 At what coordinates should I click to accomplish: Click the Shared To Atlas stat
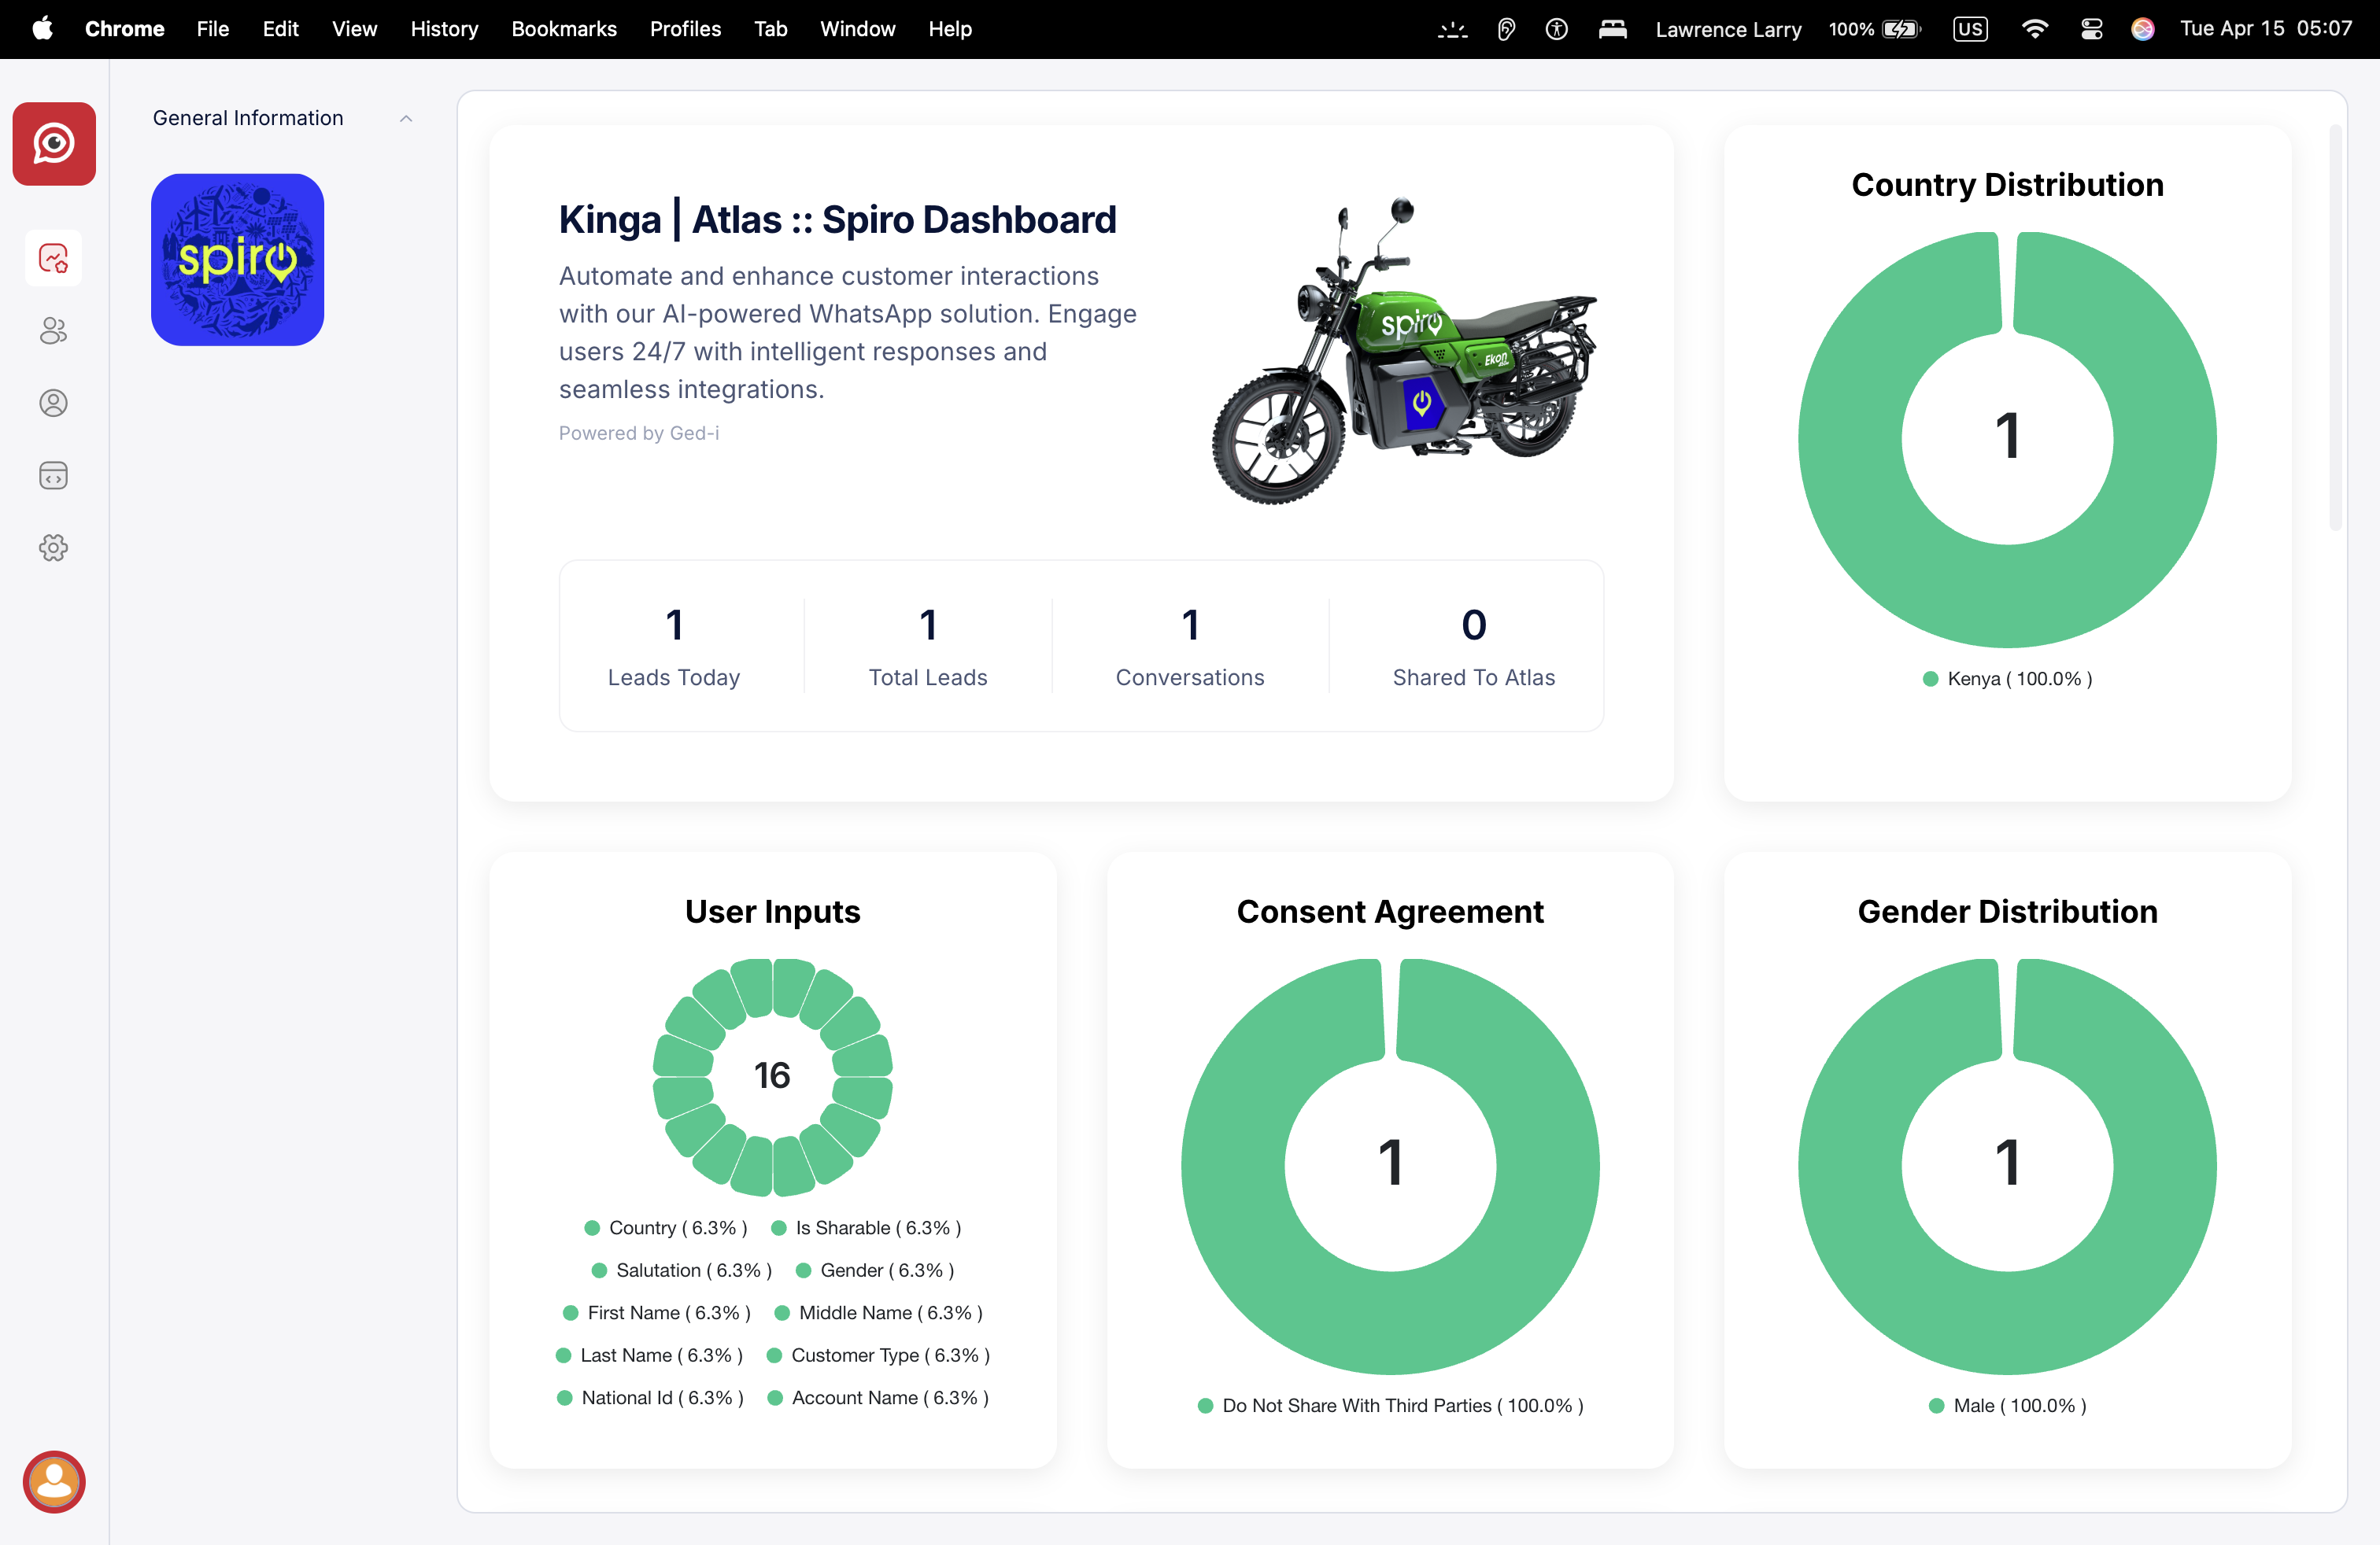pyautogui.click(x=1474, y=646)
